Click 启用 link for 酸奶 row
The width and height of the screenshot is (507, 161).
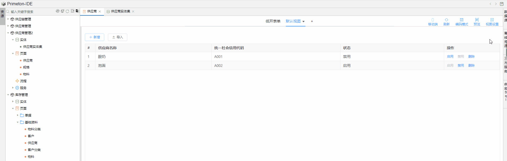[x=450, y=57]
